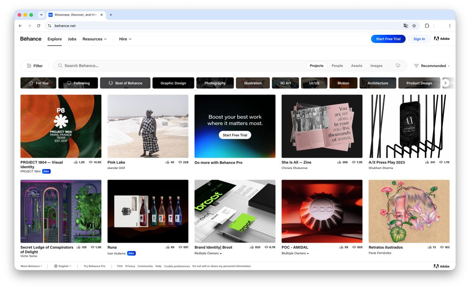Click the browser forward arrow
This screenshot has width=470, height=289.
[29, 26]
